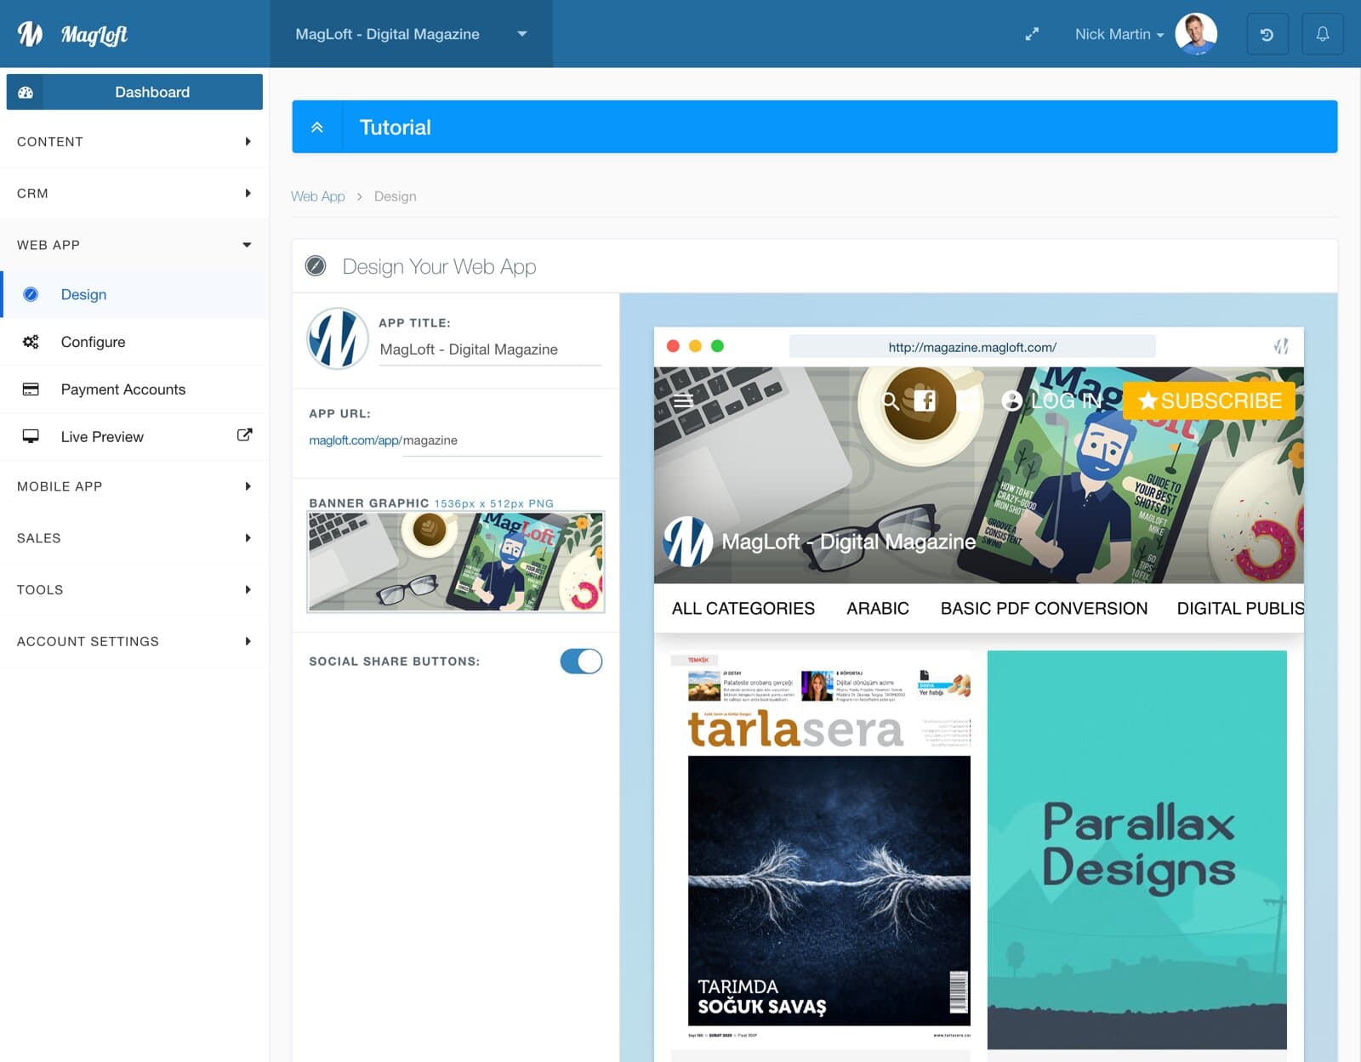Click the App Title input field

490,349
